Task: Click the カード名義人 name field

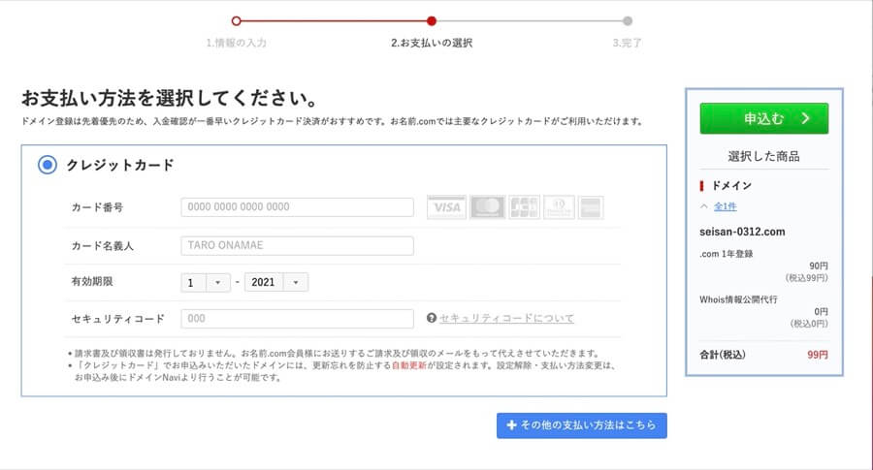Action: point(297,246)
